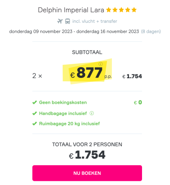Click the € 1.754 total price
This screenshot has height=185, width=170.
pyautogui.click(x=87, y=155)
